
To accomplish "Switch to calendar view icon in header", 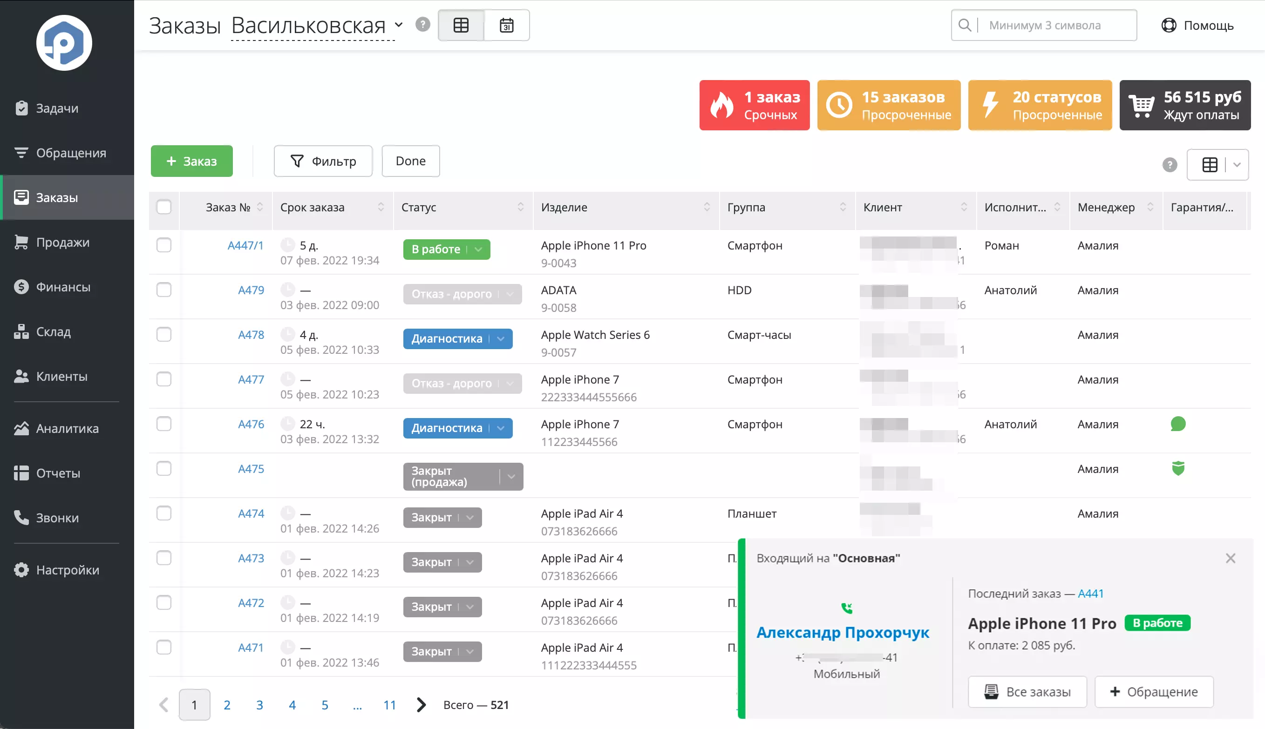I will (506, 25).
